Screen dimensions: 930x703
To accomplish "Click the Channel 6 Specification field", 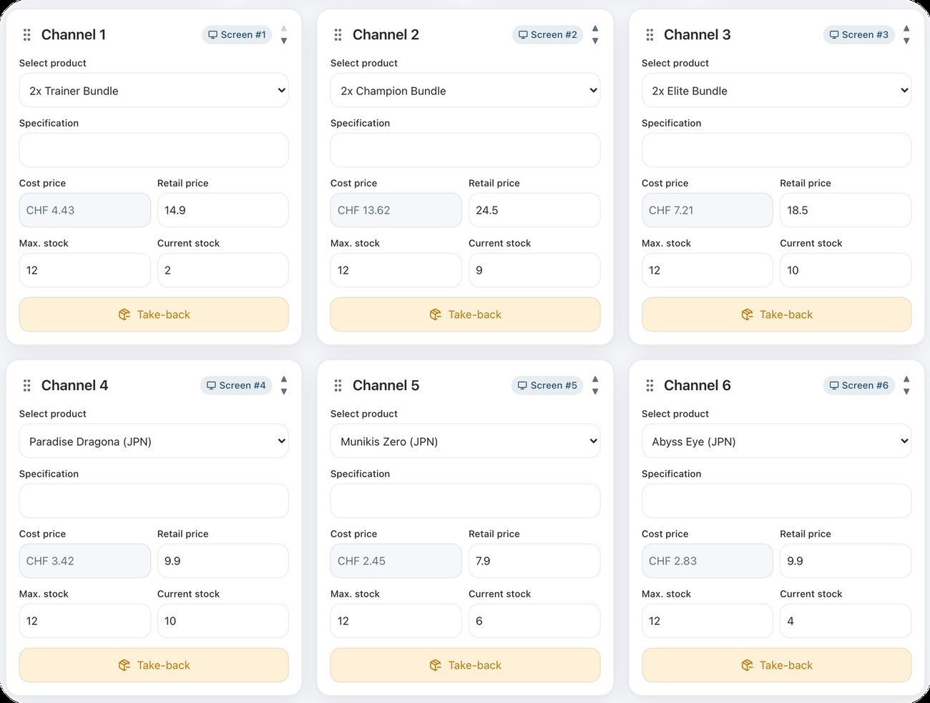I will pos(776,501).
